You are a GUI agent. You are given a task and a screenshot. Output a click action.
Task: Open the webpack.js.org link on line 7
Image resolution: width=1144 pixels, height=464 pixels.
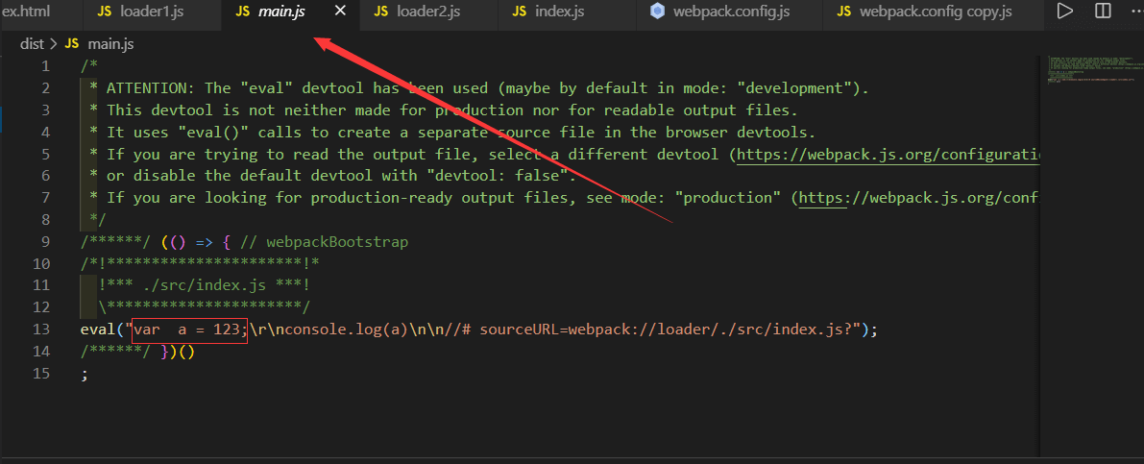pos(921,198)
